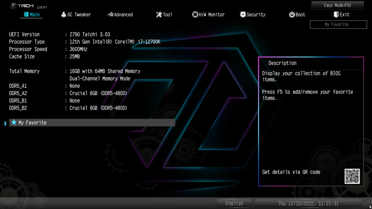This screenshot has width=372, height=209.
Task: Click the QR code image
Action: pyautogui.click(x=352, y=176)
